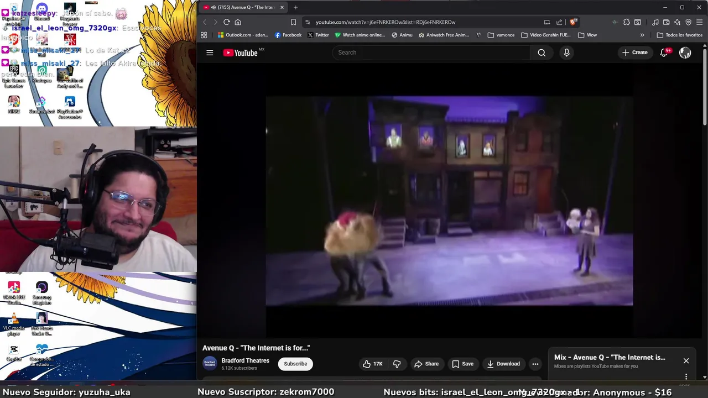Mute the tab via speaker icon

213,7
